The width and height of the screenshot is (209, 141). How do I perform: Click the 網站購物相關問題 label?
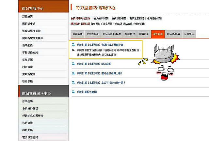coord(80,24)
